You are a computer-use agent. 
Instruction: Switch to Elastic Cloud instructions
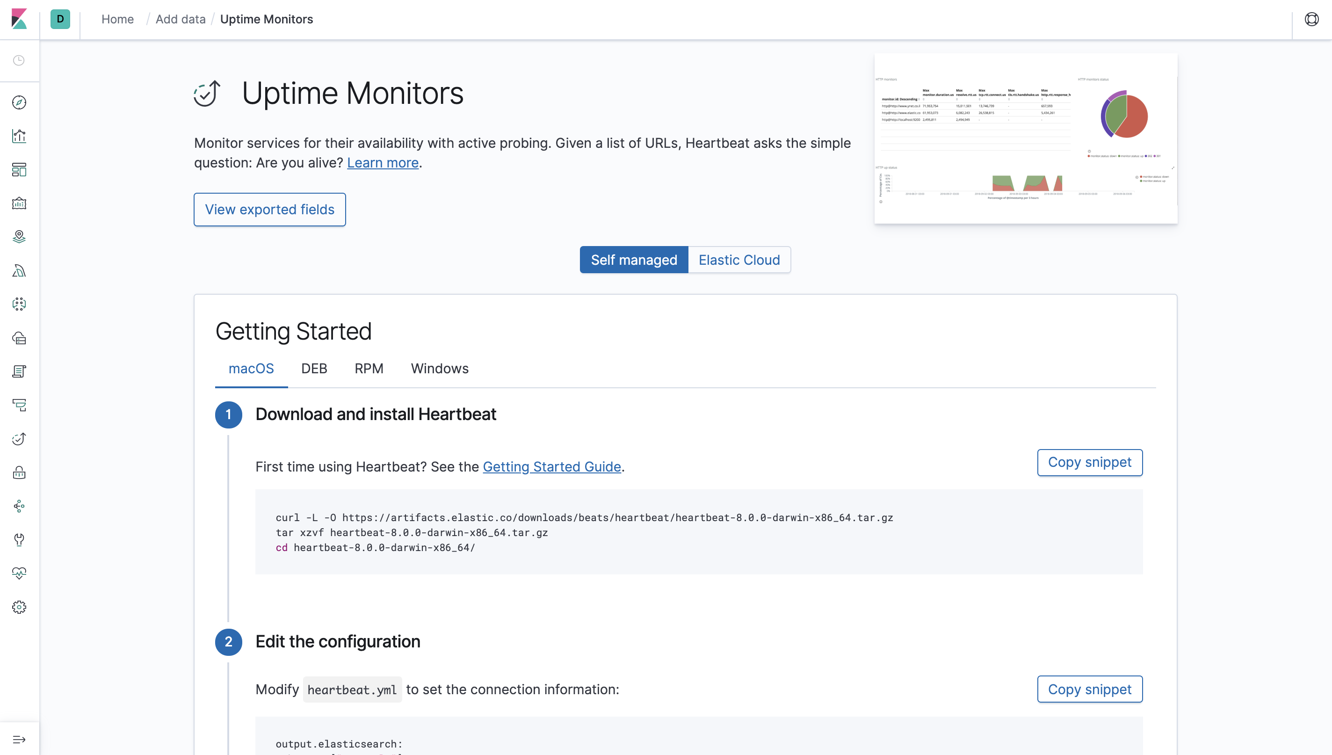click(738, 260)
